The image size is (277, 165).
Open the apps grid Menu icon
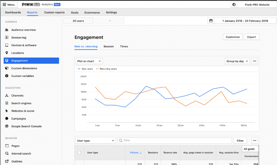(x=4, y=5)
